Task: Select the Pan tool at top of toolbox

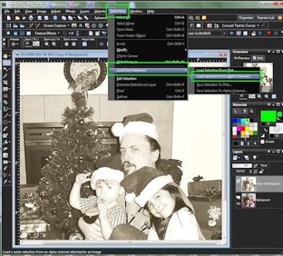Action: coord(6,56)
